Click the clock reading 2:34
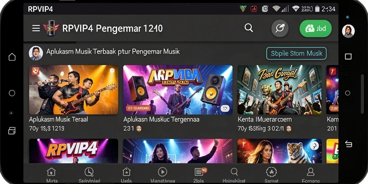 (328, 9)
